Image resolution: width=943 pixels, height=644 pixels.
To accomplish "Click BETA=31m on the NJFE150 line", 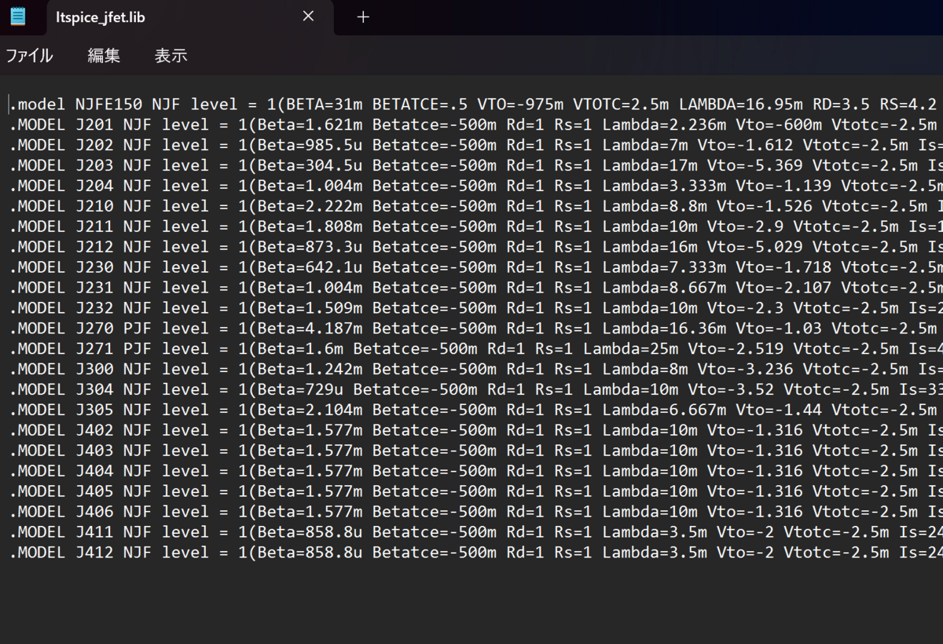I will [x=325, y=105].
